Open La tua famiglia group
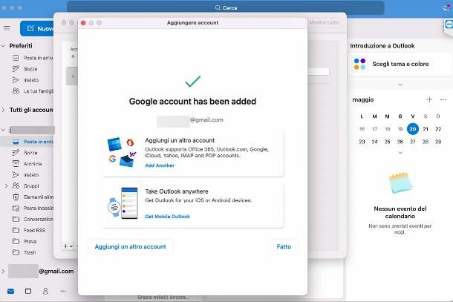The width and height of the screenshot is (453, 302). click(x=33, y=91)
